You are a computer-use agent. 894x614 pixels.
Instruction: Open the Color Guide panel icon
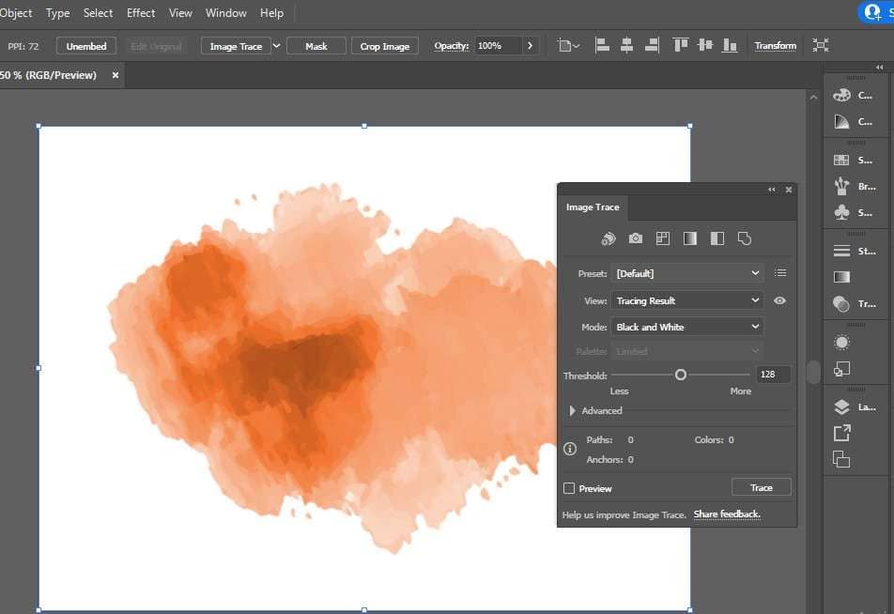841,121
